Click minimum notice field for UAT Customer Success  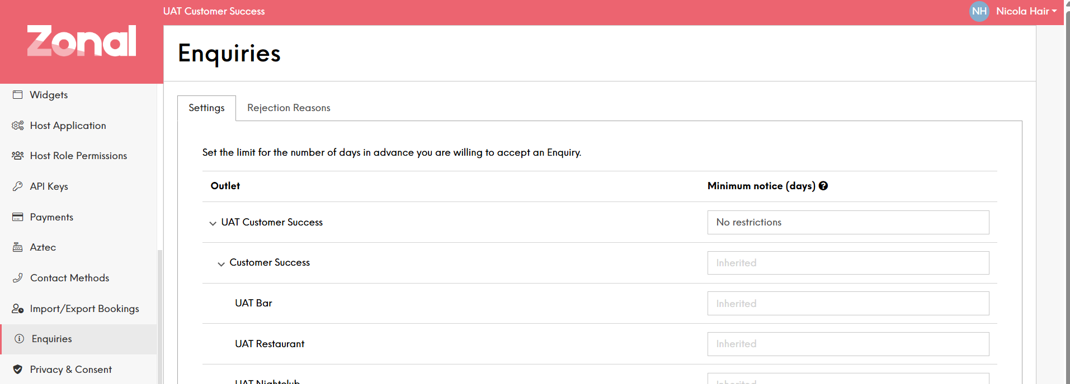(x=847, y=222)
